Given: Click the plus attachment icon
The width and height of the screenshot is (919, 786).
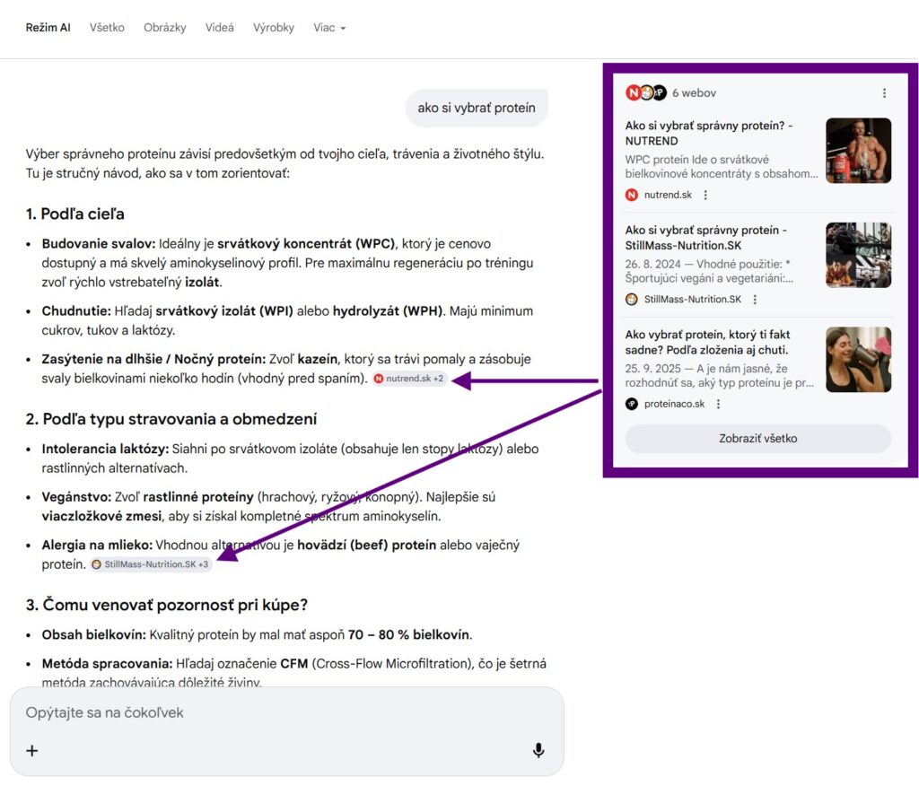Looking at the screenshot, I should [x=32, y=751].
